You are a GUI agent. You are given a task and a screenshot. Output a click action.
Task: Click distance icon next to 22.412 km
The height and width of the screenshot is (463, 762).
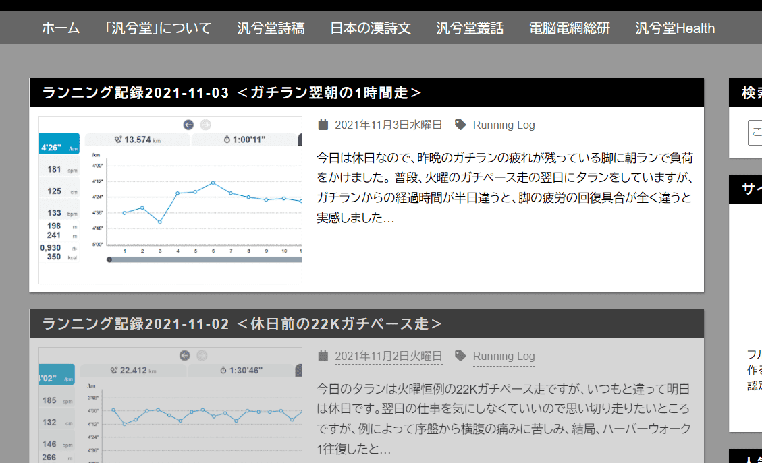[114, 370]
